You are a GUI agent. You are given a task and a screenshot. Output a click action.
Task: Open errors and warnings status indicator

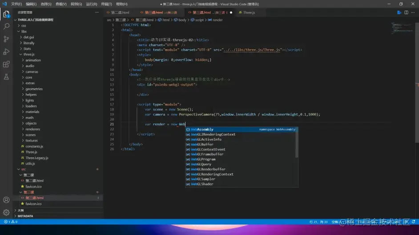coord(11,222)
